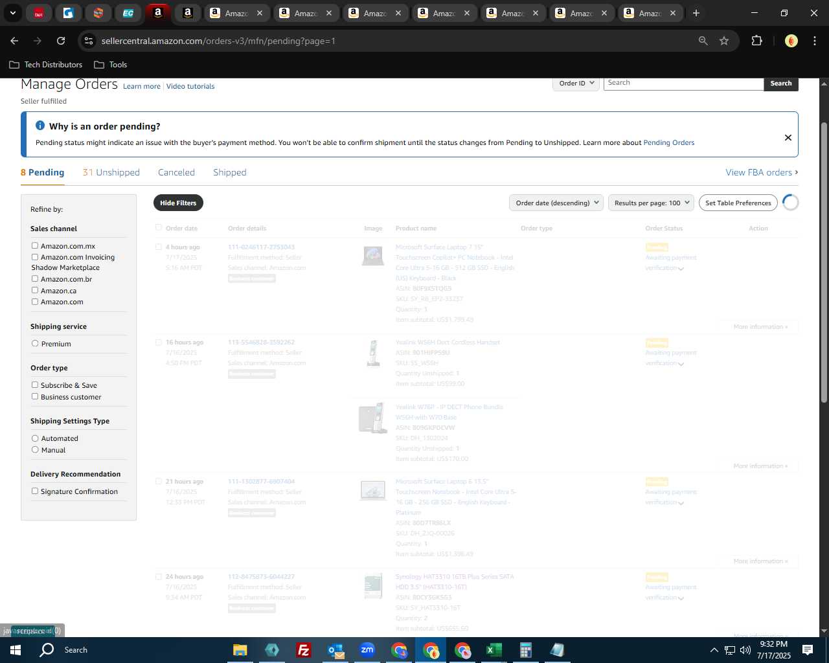
Task: Click the Windows Start button
Action: tap(16, 650)
